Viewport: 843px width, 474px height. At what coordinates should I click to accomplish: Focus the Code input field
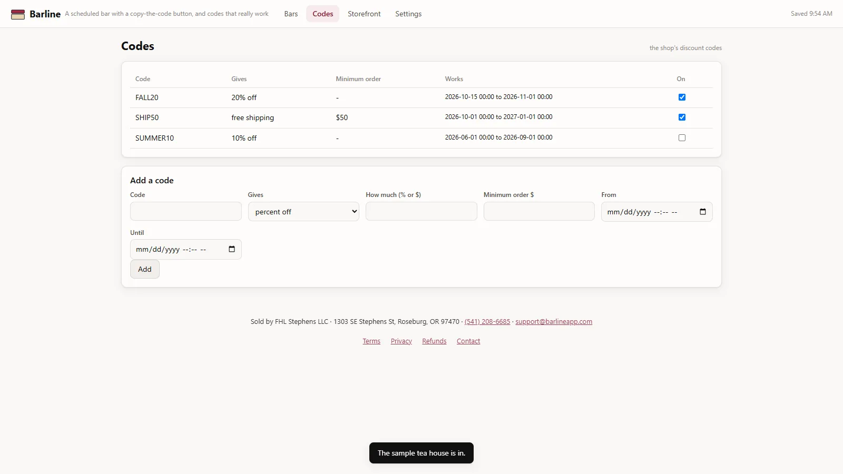[x=186, y=211]
